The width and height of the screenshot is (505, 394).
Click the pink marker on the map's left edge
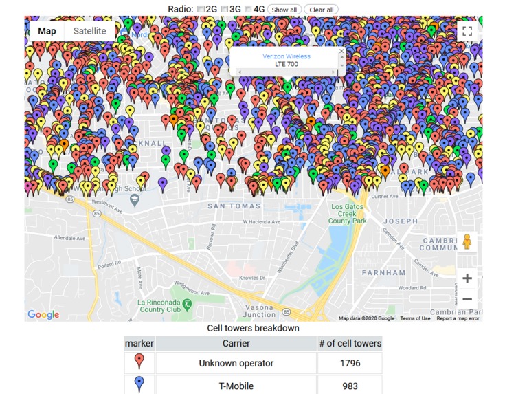click(x=27, y=188)
